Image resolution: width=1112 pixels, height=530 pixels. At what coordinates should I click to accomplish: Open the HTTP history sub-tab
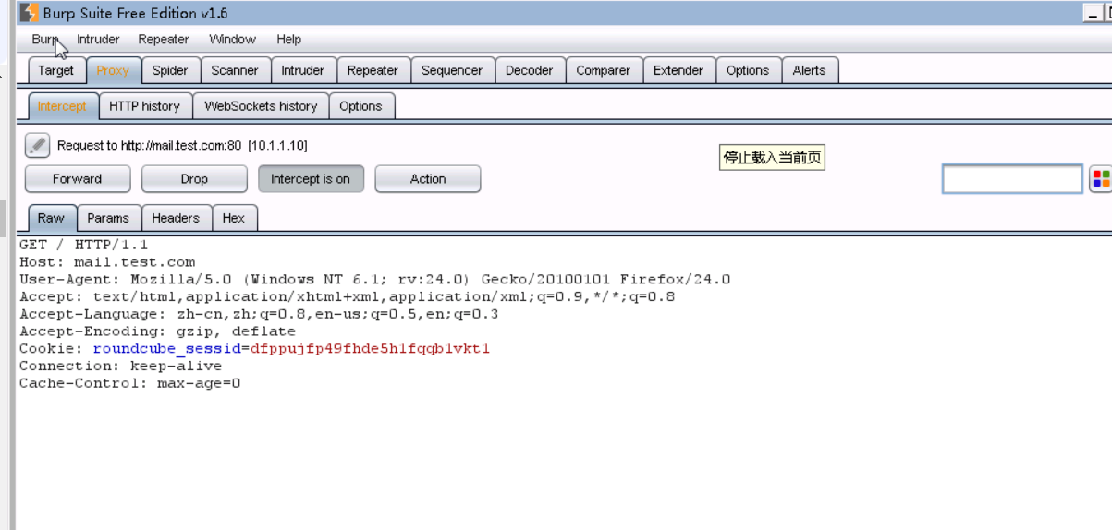(144, 106)
